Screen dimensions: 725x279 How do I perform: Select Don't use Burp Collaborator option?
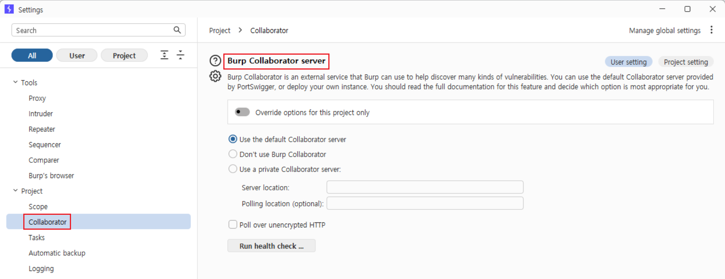[x=233, y=154]
